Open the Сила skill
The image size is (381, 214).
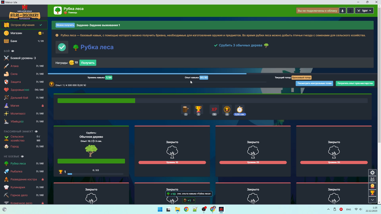tap(24, 74)
